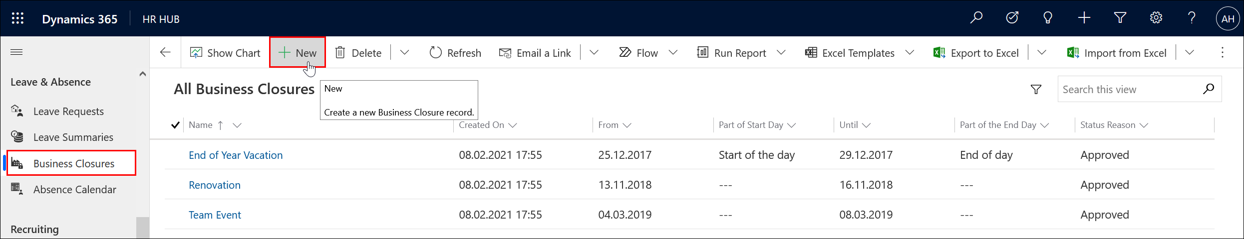Click the back arrow in command bar

165,52
